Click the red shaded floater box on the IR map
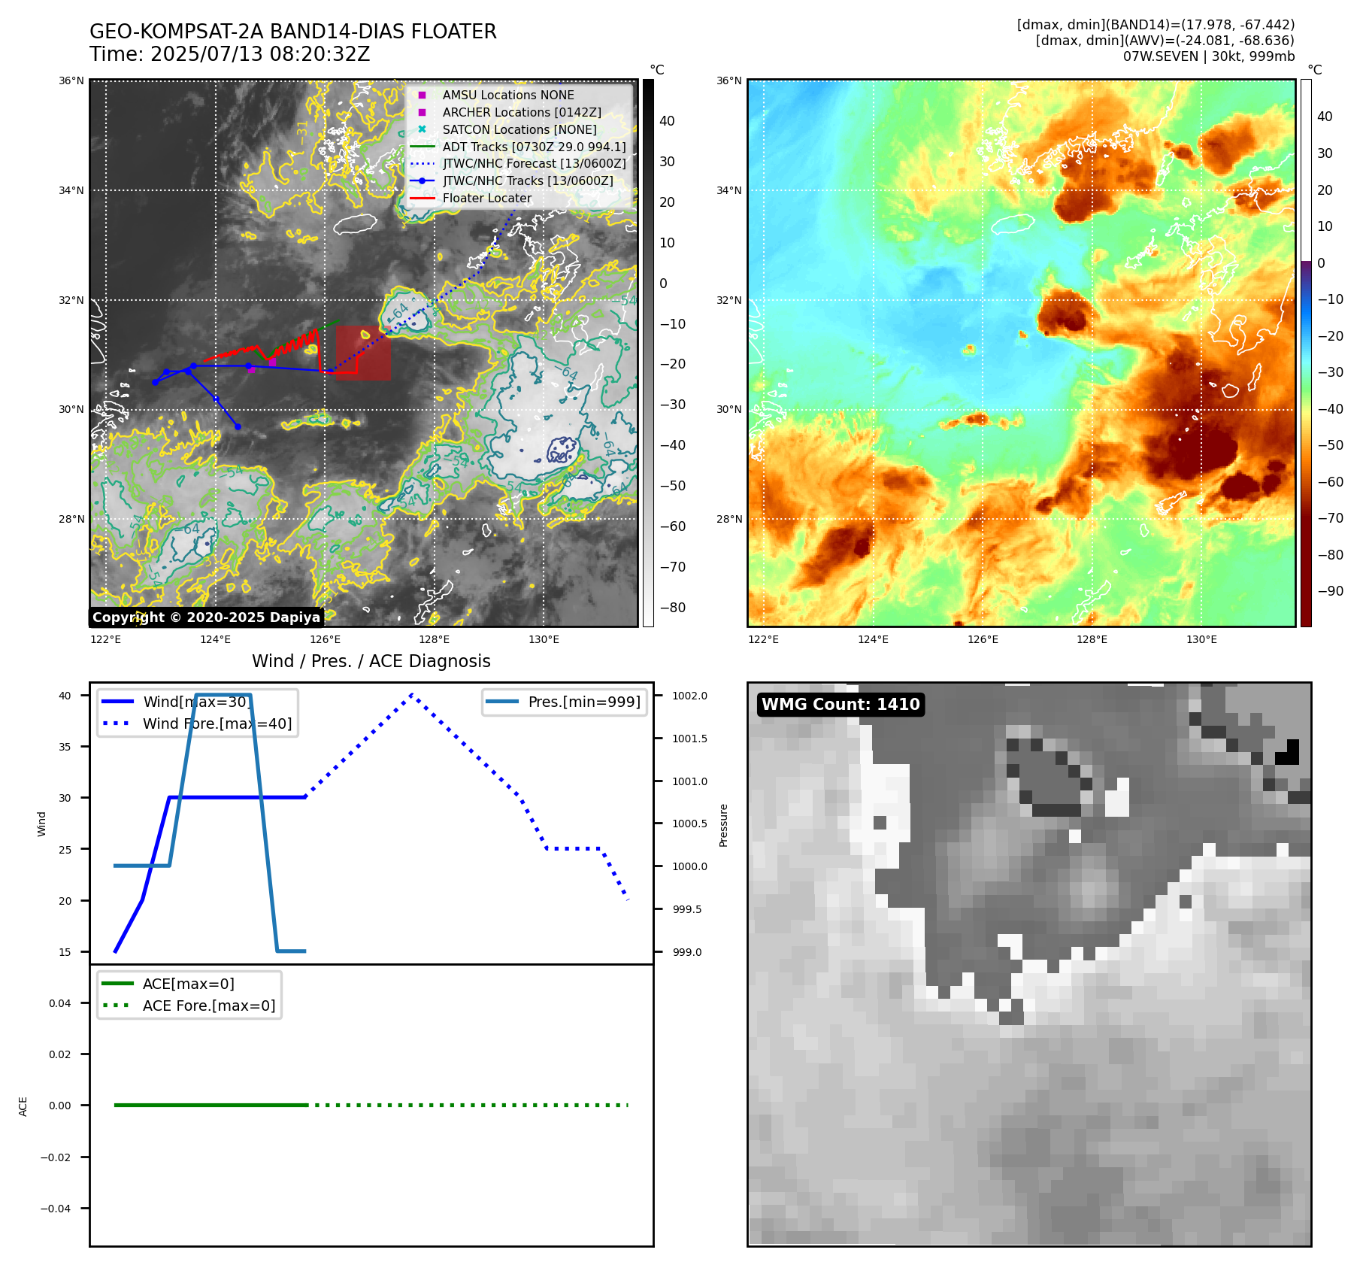The height and width of the screenshot is (1274, 1363). (363, 353)
